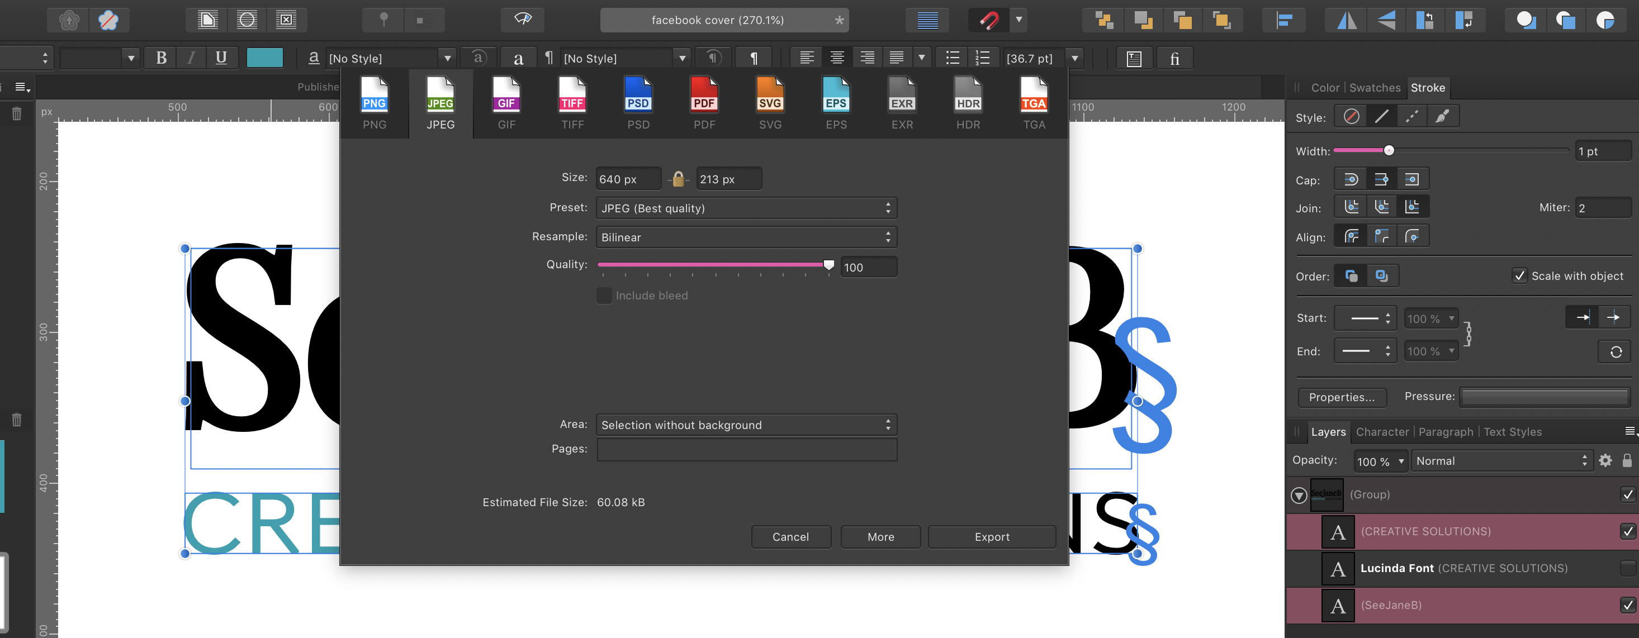Choose the EXR export format icon
Viewport: 1639px width, 638px height.
902,96
